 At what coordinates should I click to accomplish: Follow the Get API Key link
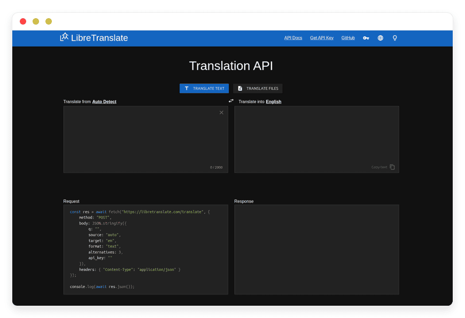321,37
